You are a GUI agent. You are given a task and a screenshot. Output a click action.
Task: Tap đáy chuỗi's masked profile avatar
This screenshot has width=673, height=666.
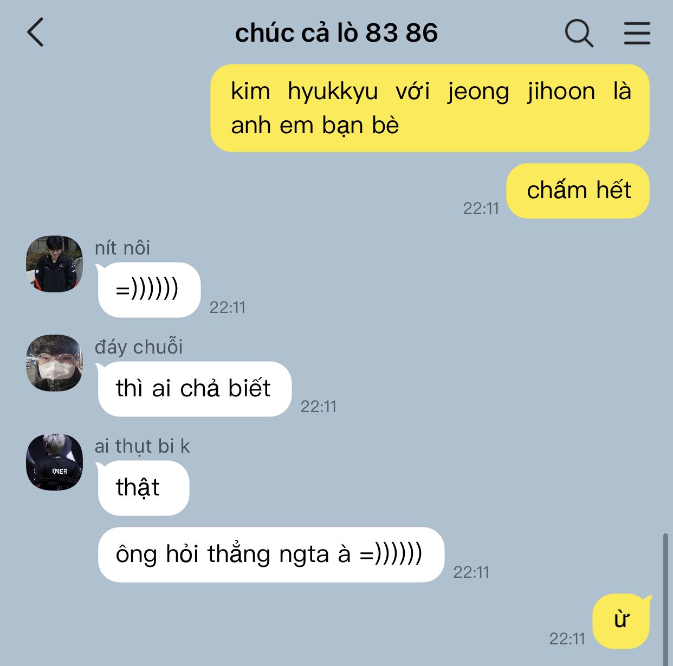[54, 363]
